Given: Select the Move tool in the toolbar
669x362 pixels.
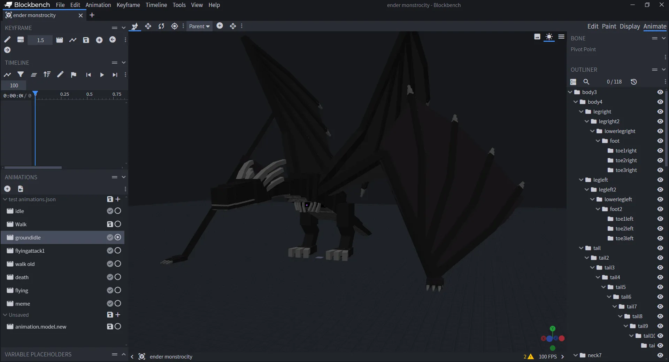Looking at the screenshot, I should 148,26.
